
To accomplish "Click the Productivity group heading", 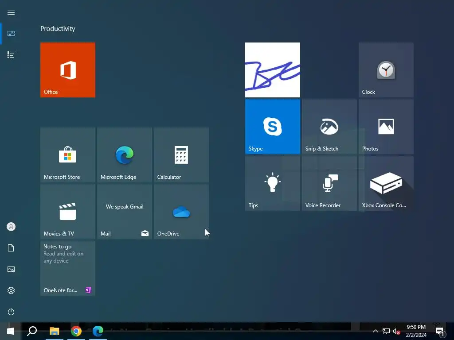I will tap(58, 29).
